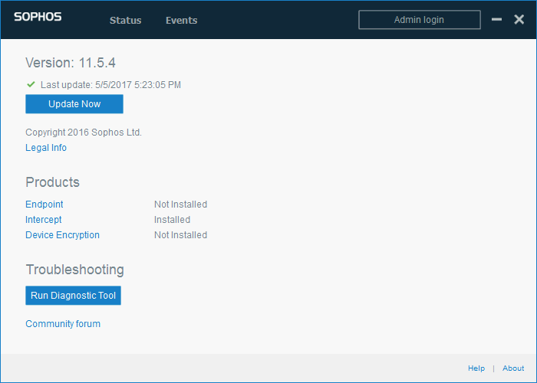The width and height of the screenshot is (537, 383).
Task: Open the Legal Info link
Action: tap(46, 148)
